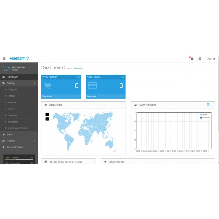
Task: Open the notifications bell icon
Action: point(191,58)
